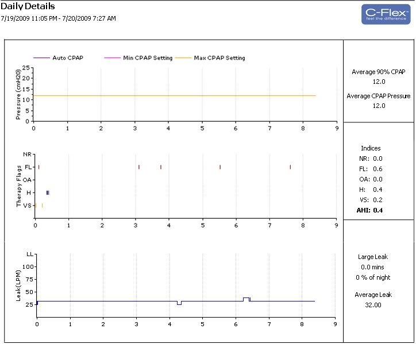Screen dimensions: 416x344
Task: Click the Leak(LPM) axis title
Action: (18, 286)
